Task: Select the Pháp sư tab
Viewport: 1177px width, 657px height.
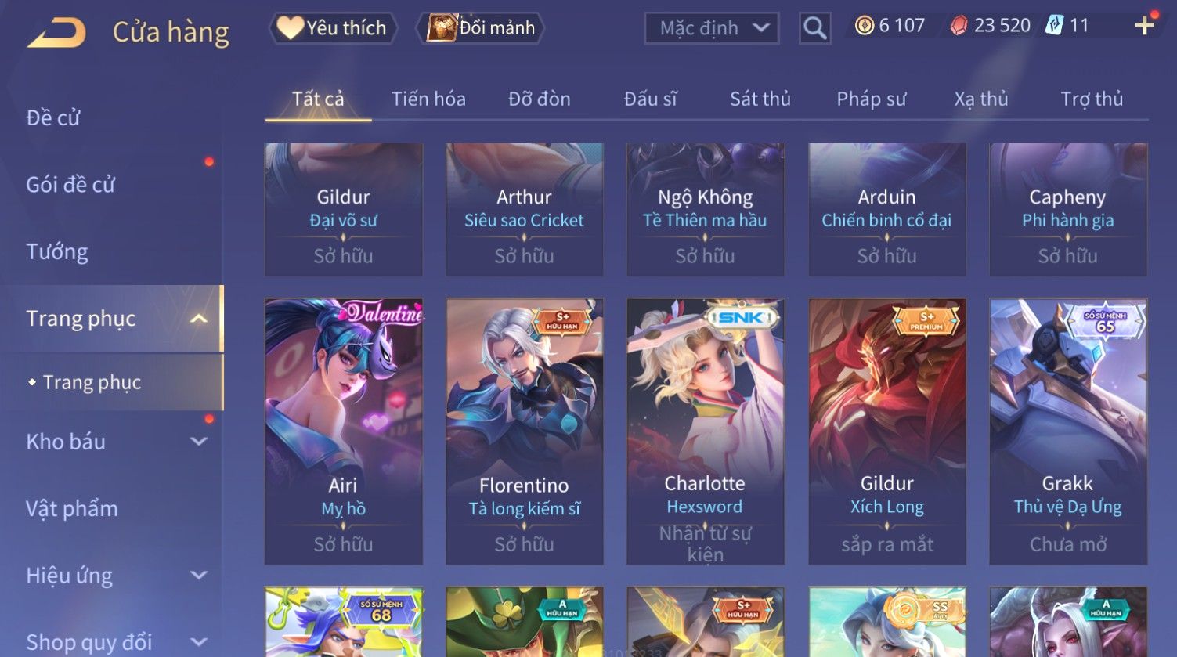Action: (871, 99)
